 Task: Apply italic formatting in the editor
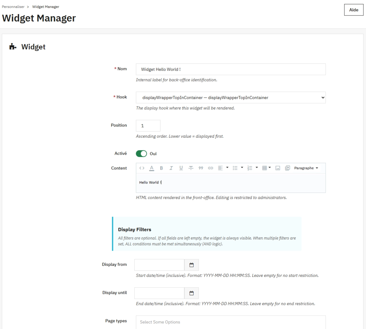coord(171,168)
